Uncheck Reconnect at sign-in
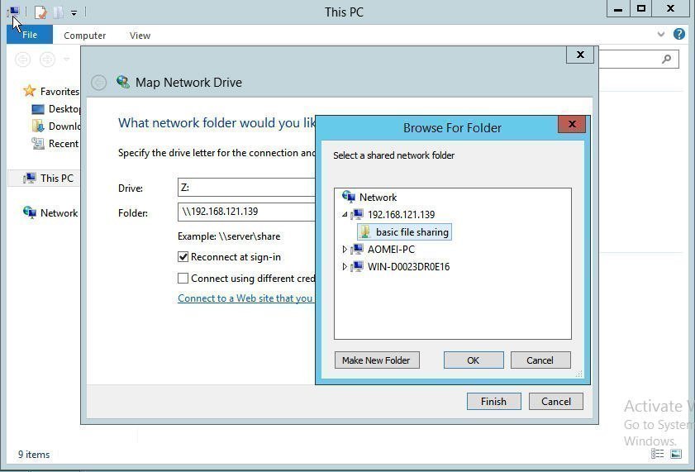This screenshot has width=695, height=472. pyautogui.click(x=183, y=256)
